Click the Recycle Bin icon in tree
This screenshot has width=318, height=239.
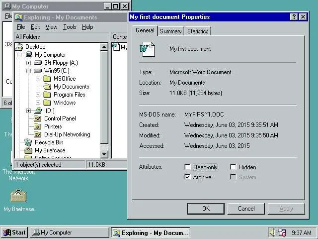[28, 142]
